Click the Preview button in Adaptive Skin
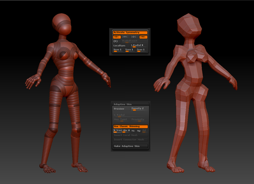Viewport: 254px width, 184px height. tap(122, 109)
